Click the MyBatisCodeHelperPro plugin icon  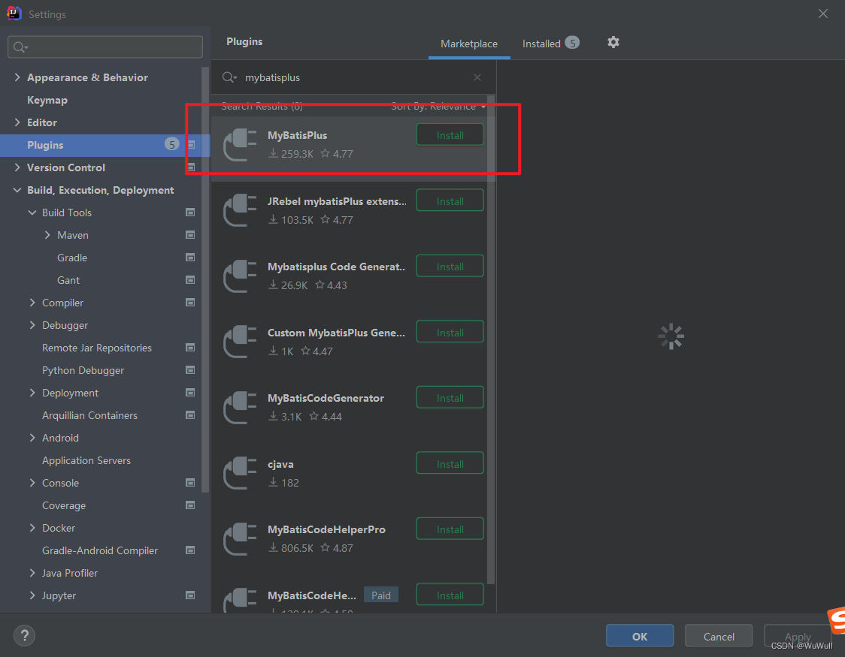240,538
